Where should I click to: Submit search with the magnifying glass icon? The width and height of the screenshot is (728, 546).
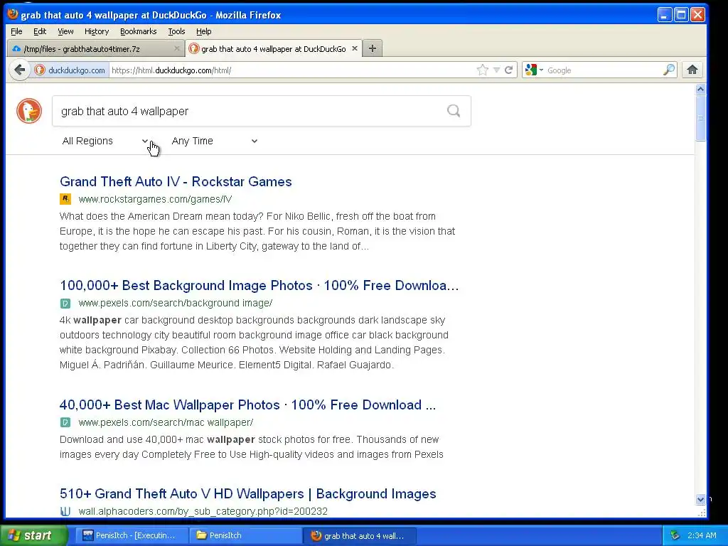(454, 110)
